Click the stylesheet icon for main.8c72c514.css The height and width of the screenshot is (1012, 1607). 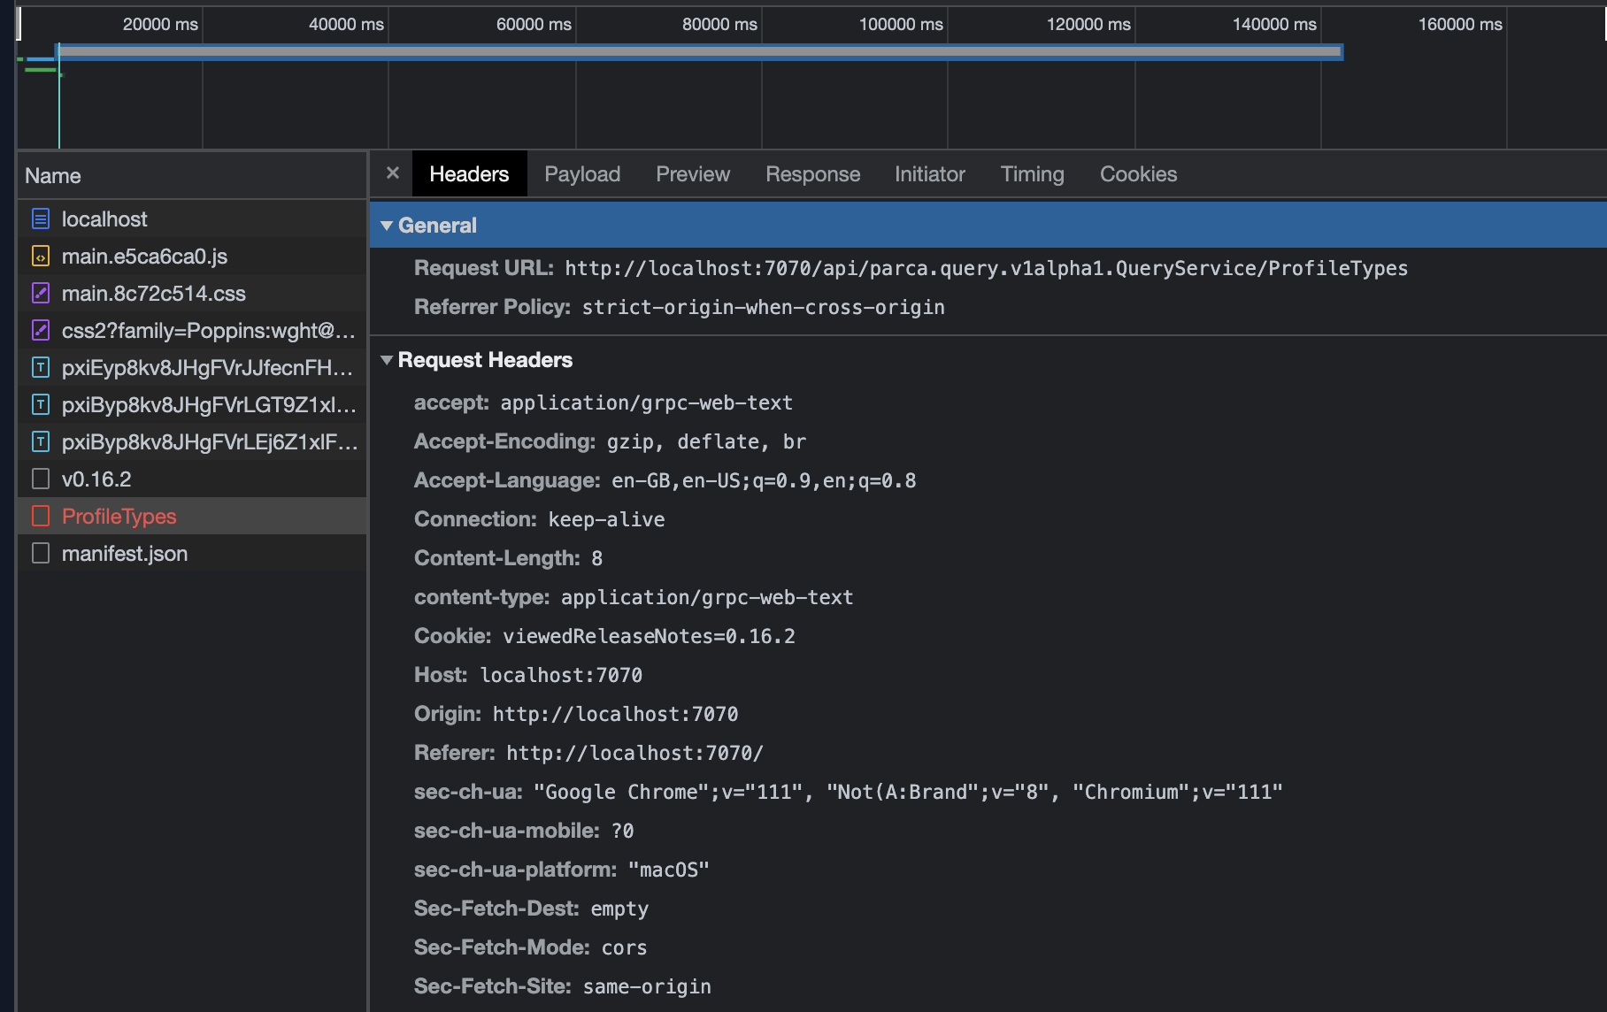[40, 293]
